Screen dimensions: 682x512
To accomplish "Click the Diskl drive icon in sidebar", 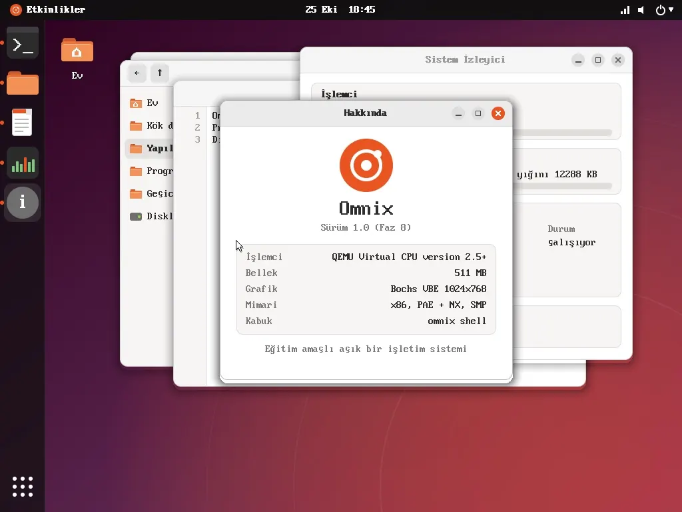I will pos(136,217).
